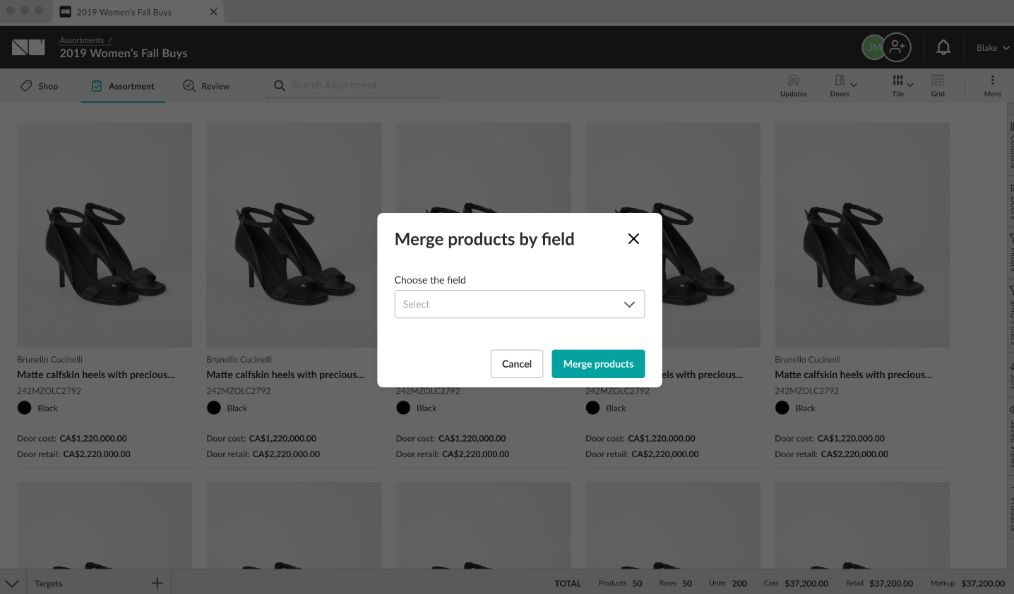Expand the Blake account menu
Screen dimensions: 1014x594
993,48
